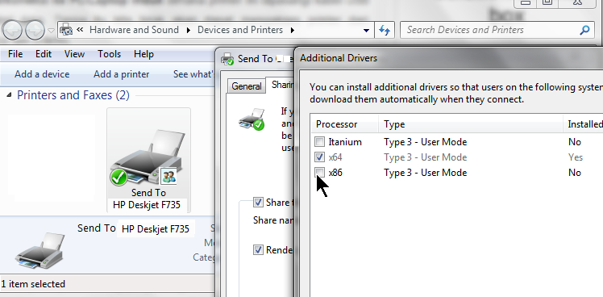Click the Back navigation arrow button
This screenshot has height=297, width=603.
coord(13,30)
